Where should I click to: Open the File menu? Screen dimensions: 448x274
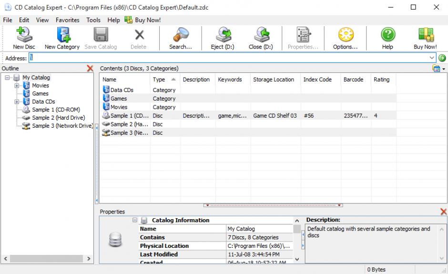[x=8, y=20]
